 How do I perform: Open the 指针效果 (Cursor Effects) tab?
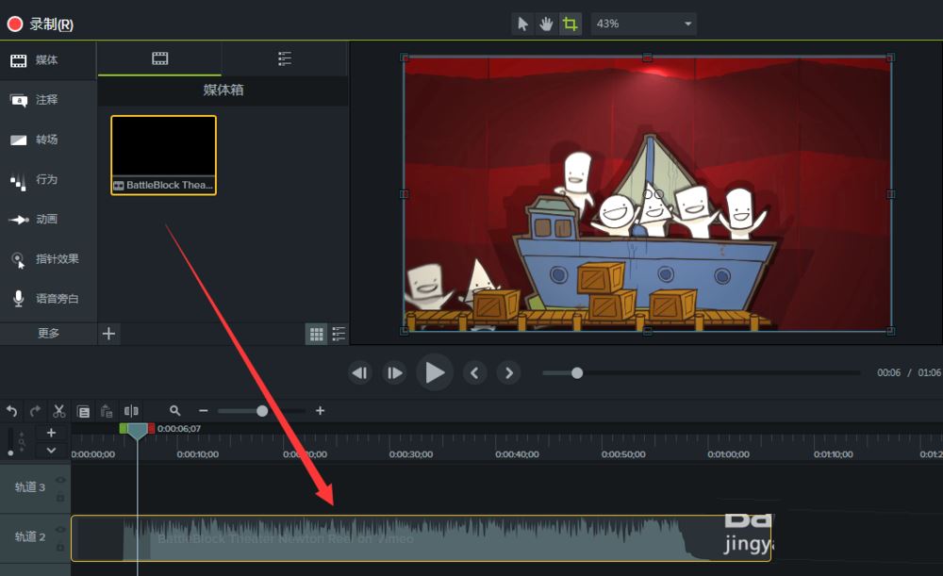coord(48,258)
